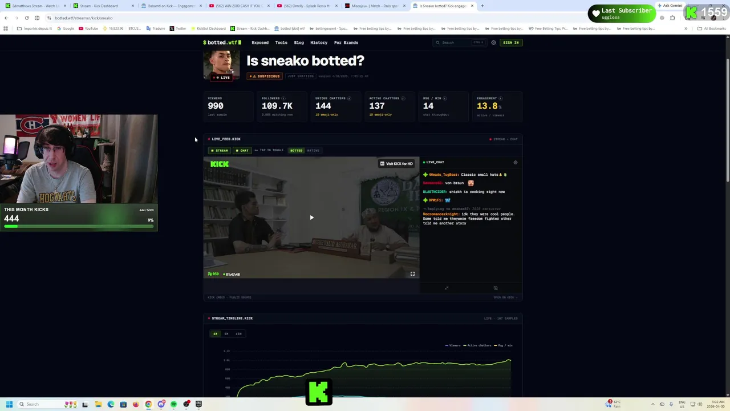The height and width of the screenshot is (411, 730).
Task: Switch to Babamtl on Kick tab
Action: coord(171,6)
